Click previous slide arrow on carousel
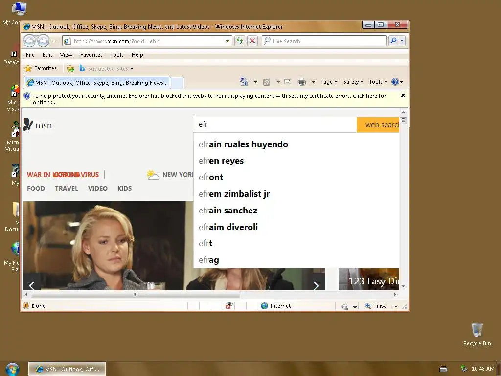This screenshot has width=501, height=376. pyautogui.click(x=32, y=285)
